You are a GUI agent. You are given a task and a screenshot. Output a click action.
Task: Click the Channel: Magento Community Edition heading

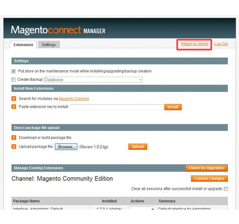62,179
